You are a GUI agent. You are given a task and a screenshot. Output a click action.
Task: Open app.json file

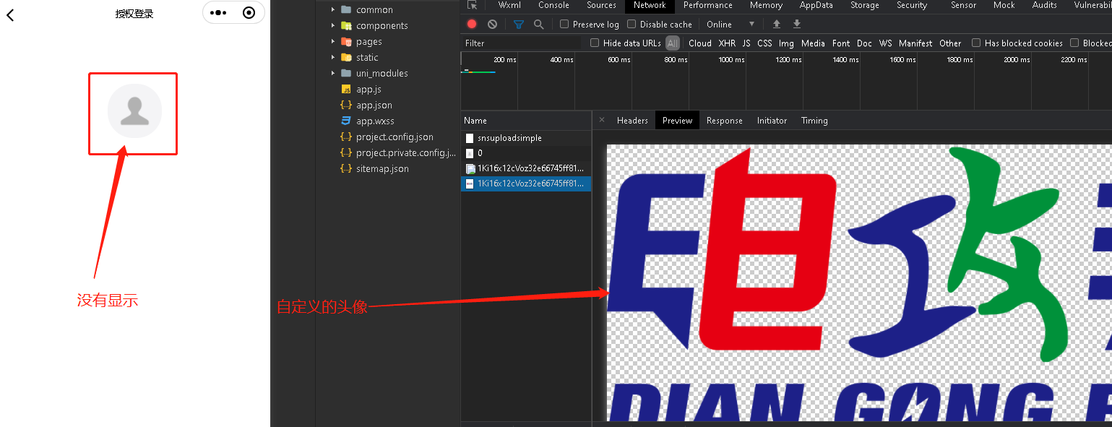tap(374, 105)
